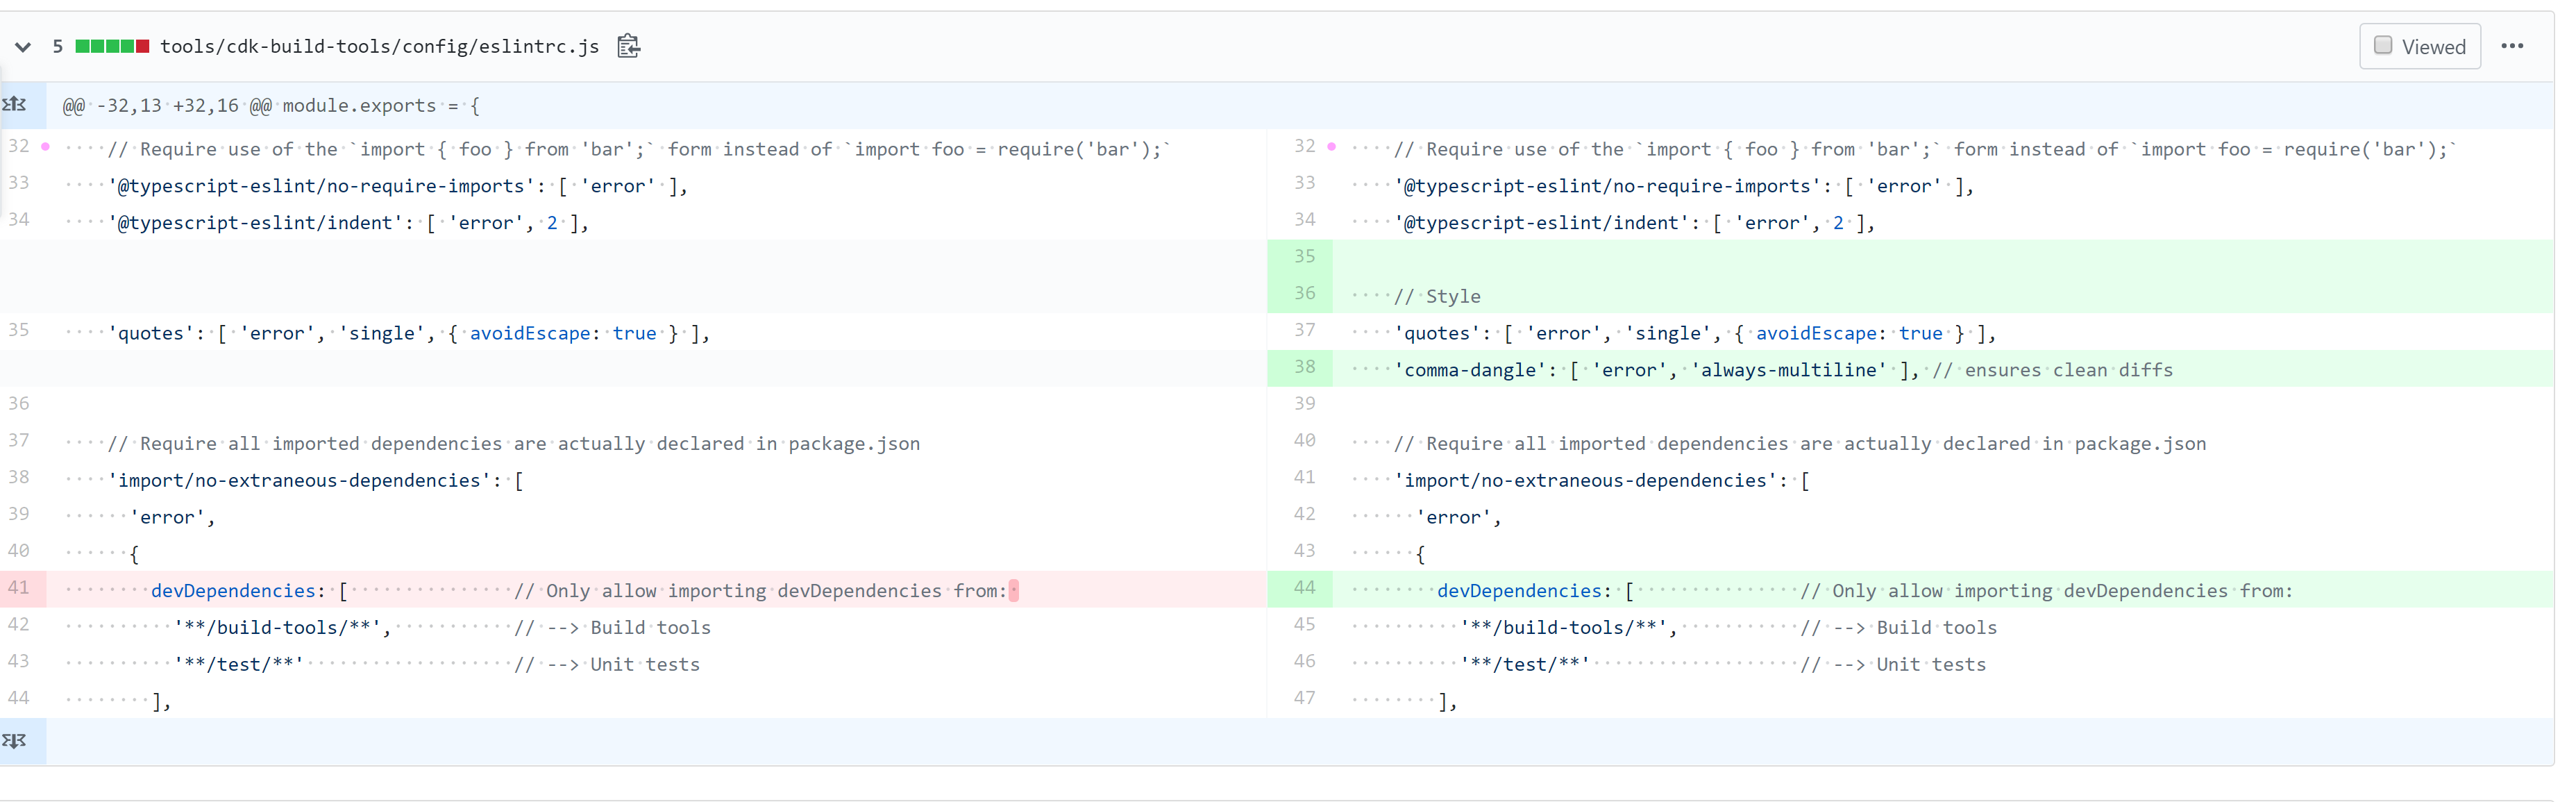2576x802 pixels.
Task: Click added blank line number 35
Action: [1304, 257]
